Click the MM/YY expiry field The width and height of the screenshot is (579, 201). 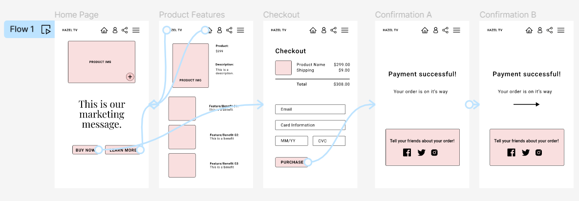coord(291,141)
